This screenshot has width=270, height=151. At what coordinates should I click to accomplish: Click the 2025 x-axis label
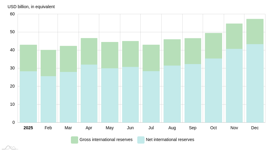click(x=28, y=128)
